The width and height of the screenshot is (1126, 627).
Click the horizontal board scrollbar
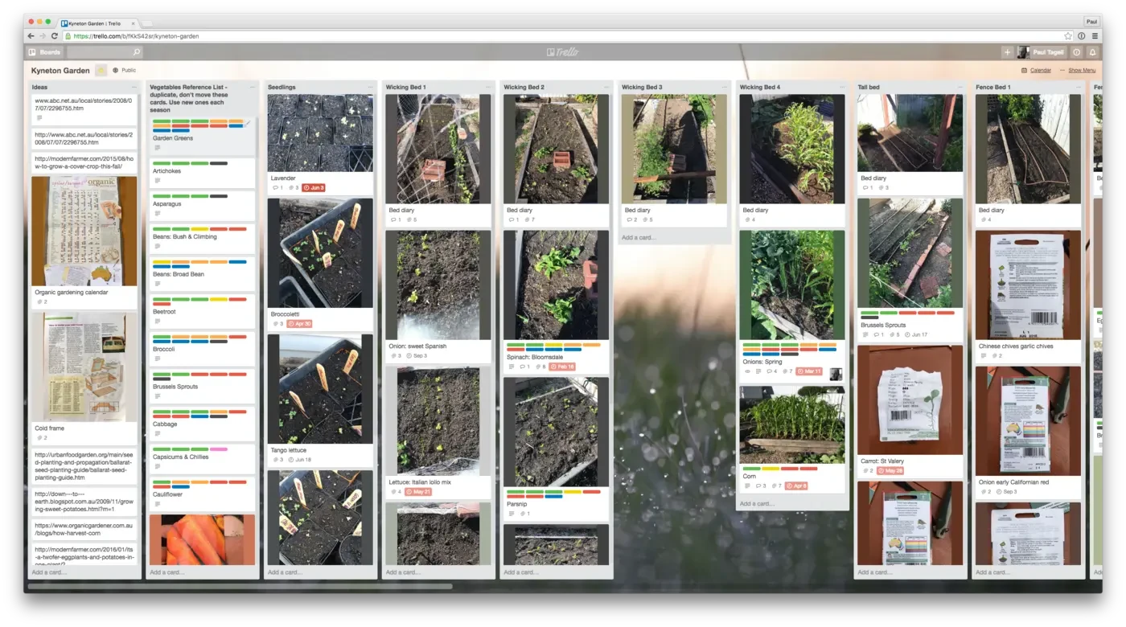pos(240,586)
